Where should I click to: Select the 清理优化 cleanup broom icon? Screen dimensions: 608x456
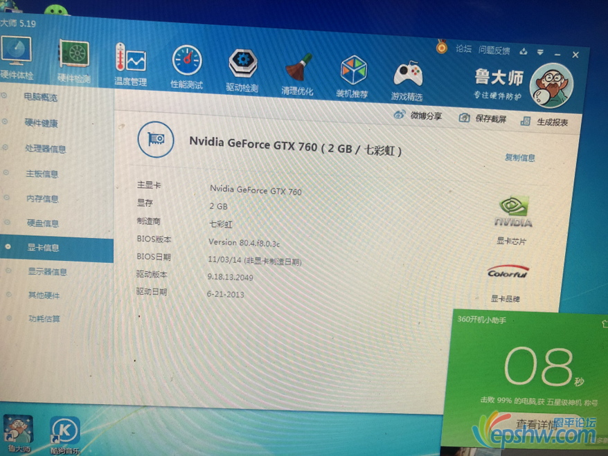pos(297,74)
